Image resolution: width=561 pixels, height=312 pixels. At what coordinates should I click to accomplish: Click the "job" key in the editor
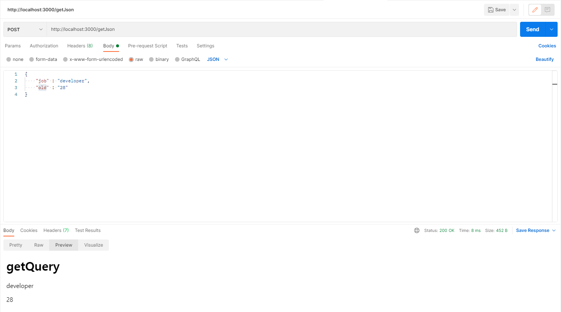pyautogui.click(x=42, y=81)
